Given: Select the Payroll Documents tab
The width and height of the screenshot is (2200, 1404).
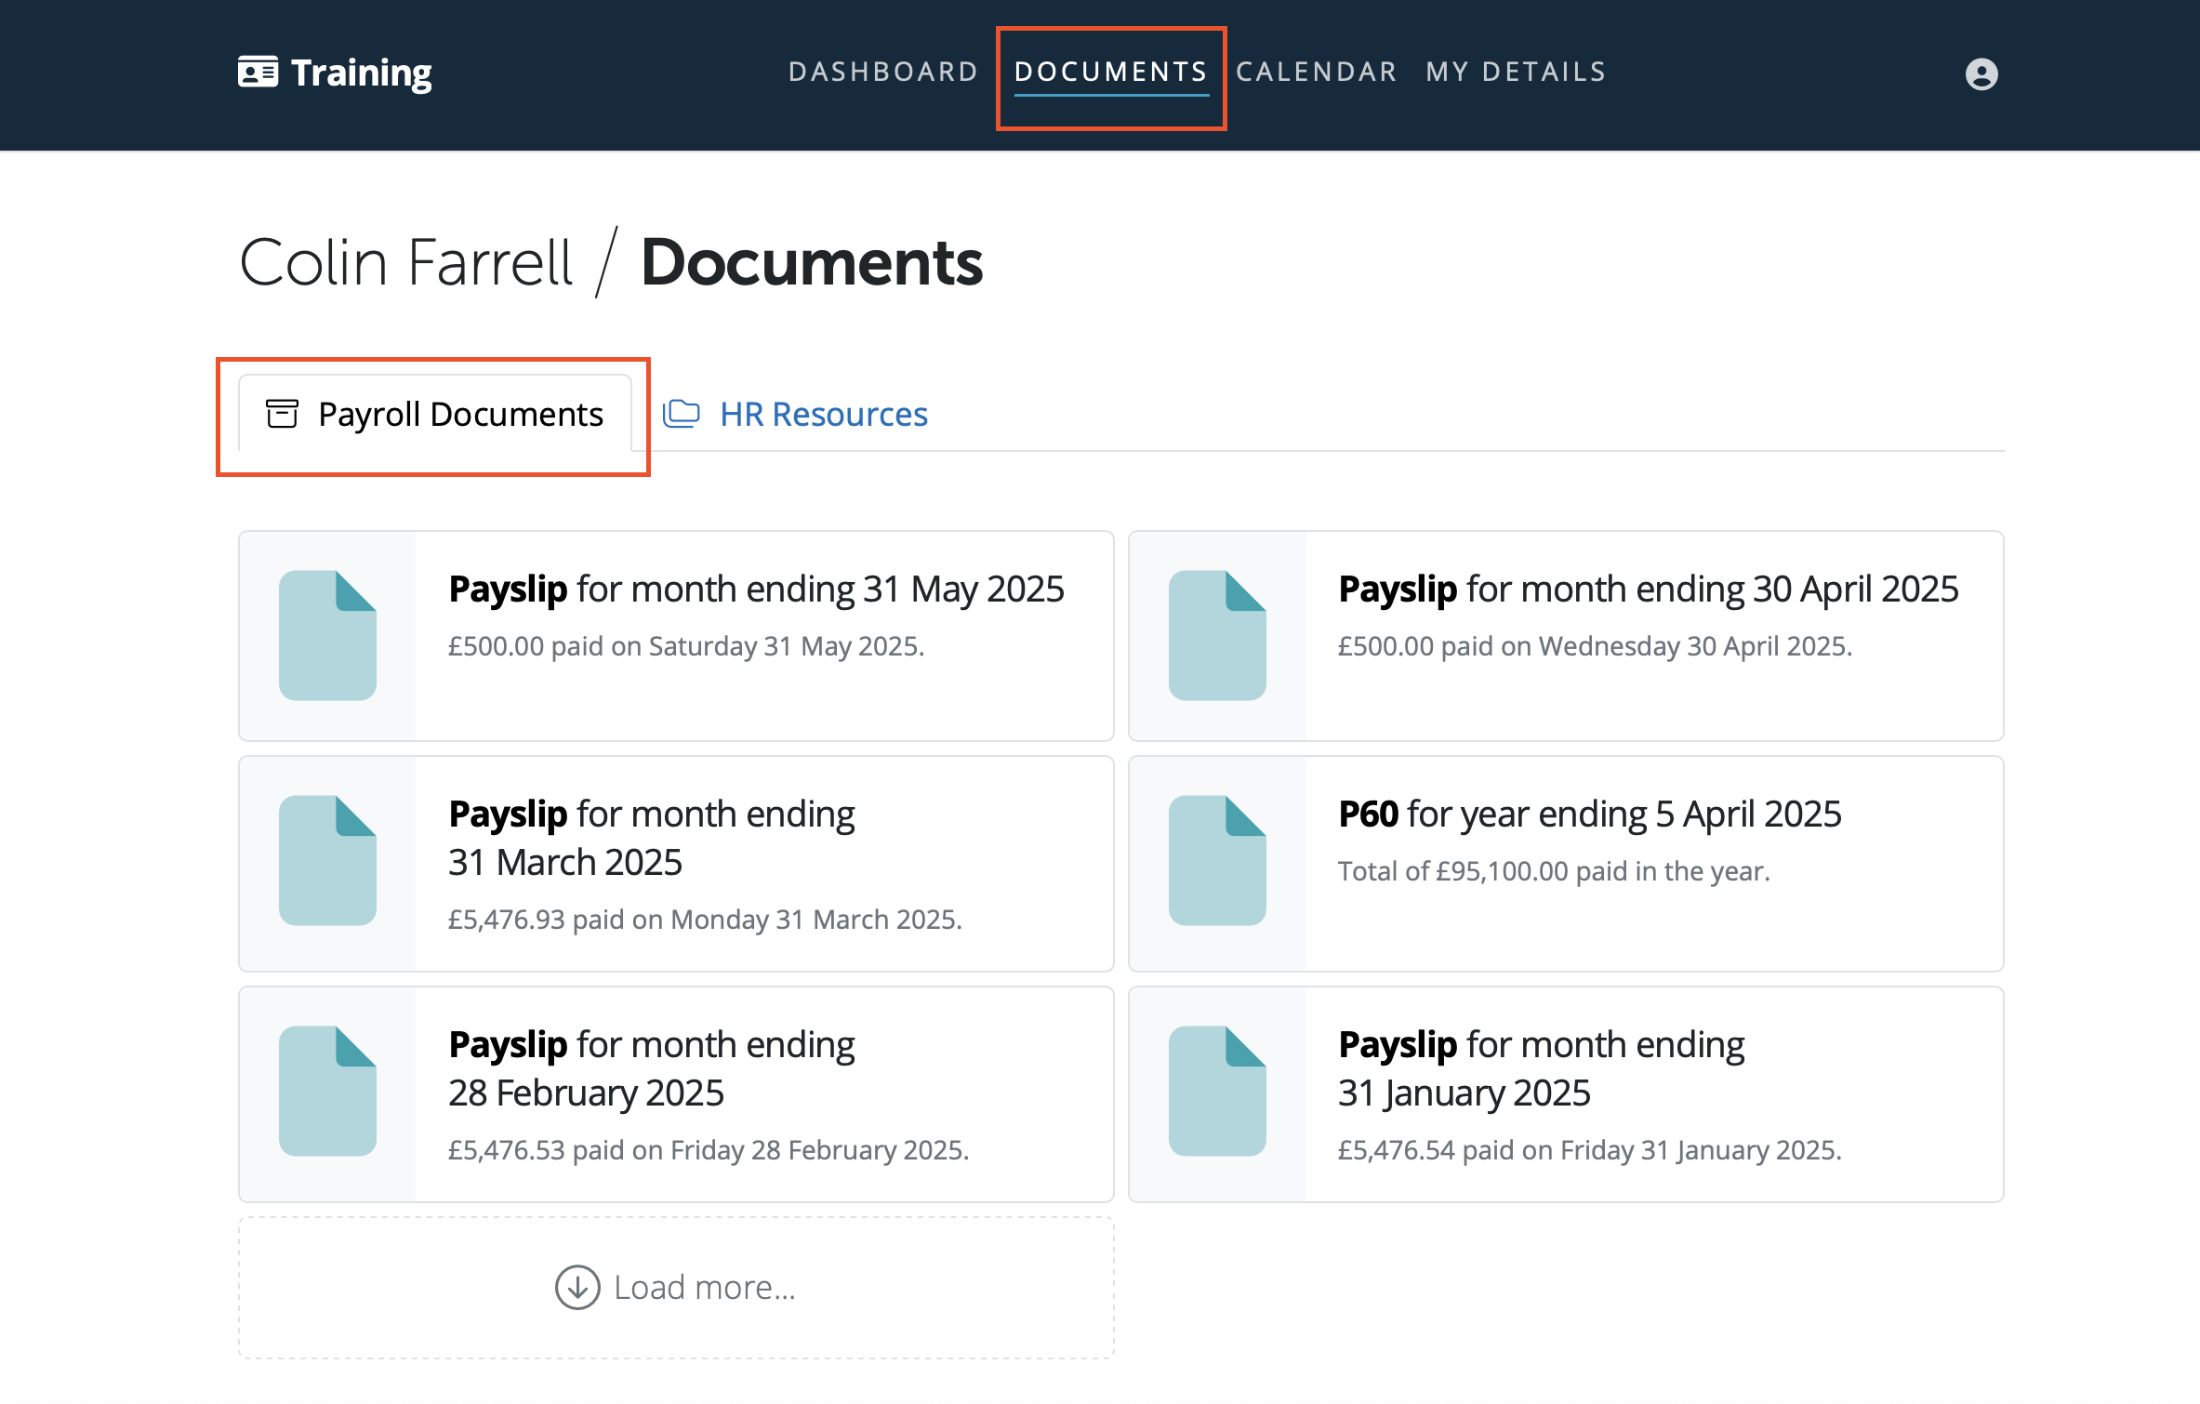Looking at the screenshot, I should coord(460,413).
